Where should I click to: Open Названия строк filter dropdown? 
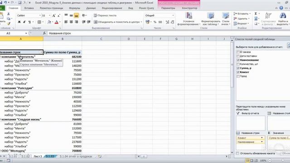41,53
